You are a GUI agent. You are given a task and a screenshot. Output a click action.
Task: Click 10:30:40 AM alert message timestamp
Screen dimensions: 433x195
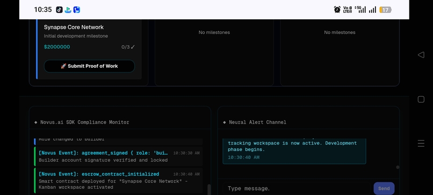[x=243, y=157]
